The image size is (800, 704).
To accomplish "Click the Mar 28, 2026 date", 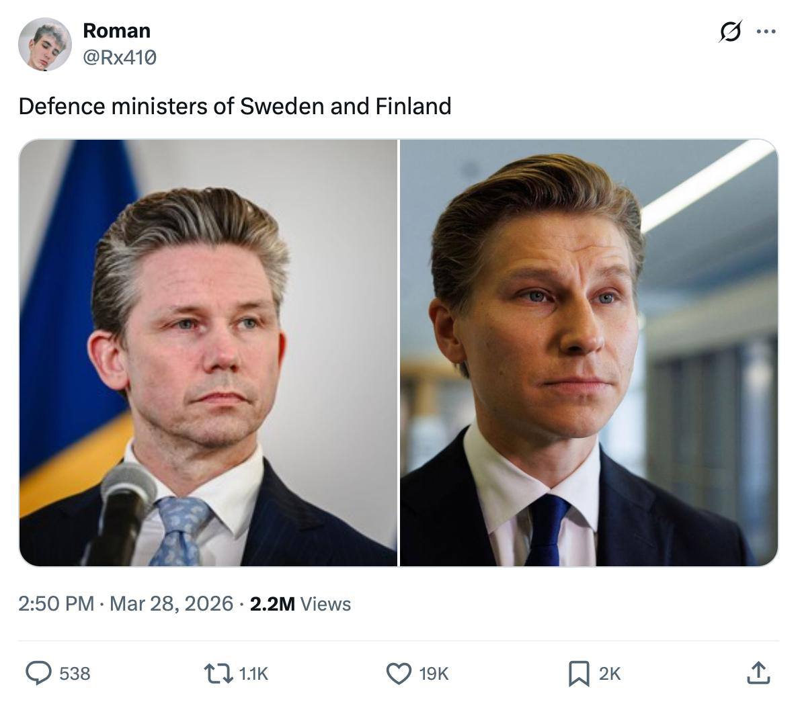I will pos(171,603).
